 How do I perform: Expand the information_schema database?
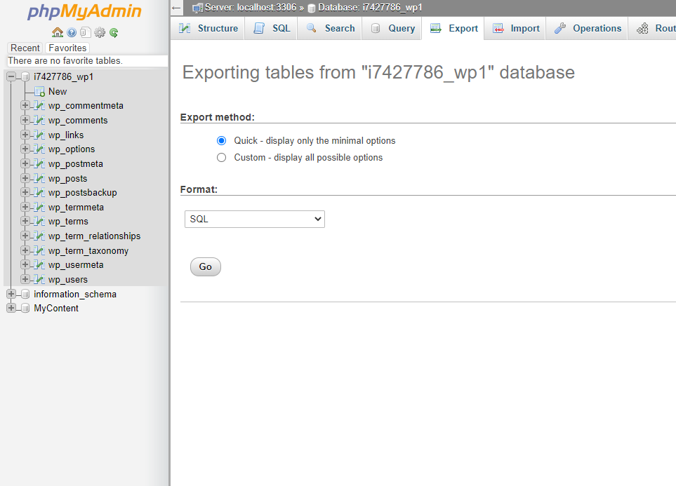pyautogui.click(x=11, y=294)
